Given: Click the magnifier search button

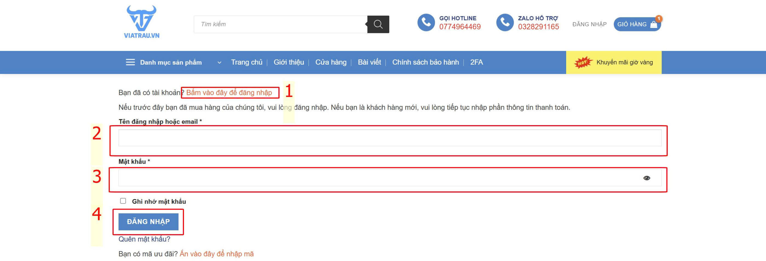Looking at the screenshot, I should [378, 24].
